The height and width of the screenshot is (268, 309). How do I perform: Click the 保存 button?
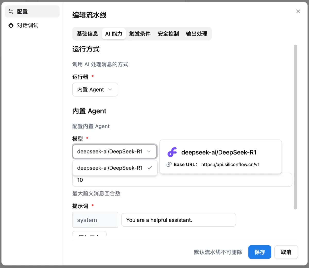[260, 252]
